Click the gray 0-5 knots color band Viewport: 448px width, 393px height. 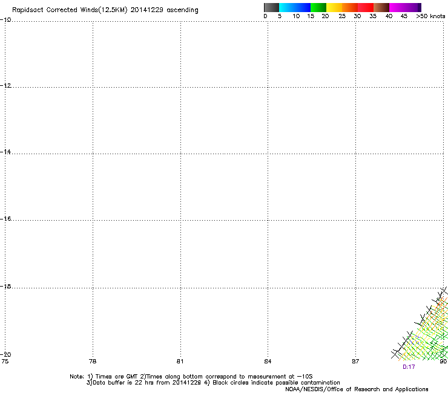tap(271, 7)
